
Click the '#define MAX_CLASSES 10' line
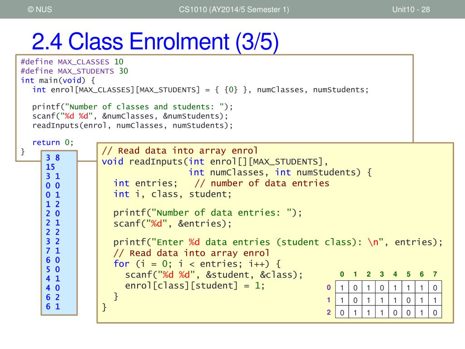(72, 62)
